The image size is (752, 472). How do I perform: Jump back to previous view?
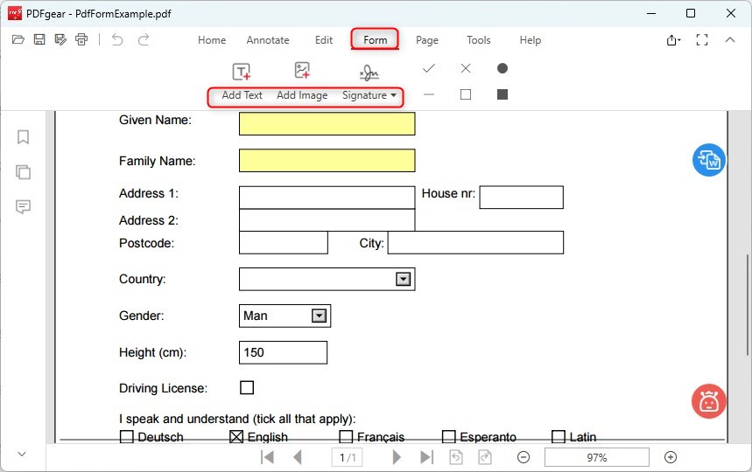pyautogui.click(x=456, y=457)
